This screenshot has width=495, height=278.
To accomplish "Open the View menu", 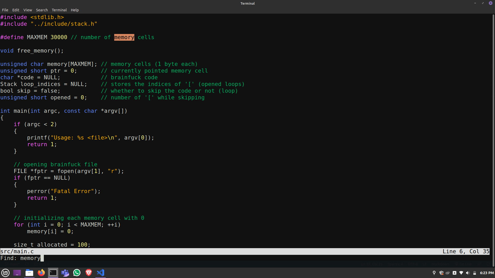I will pos(28,10).
